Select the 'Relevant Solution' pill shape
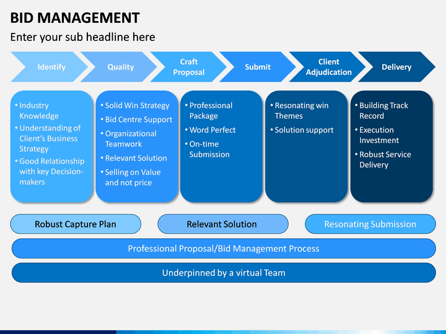The image size is (446, 334). tap(223, 224)
